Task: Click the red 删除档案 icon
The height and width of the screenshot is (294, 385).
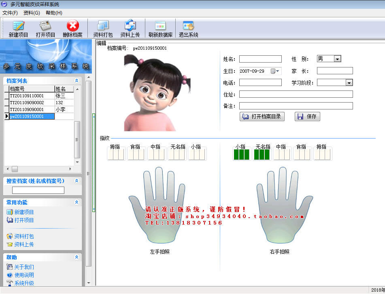Action: point(73,29)
